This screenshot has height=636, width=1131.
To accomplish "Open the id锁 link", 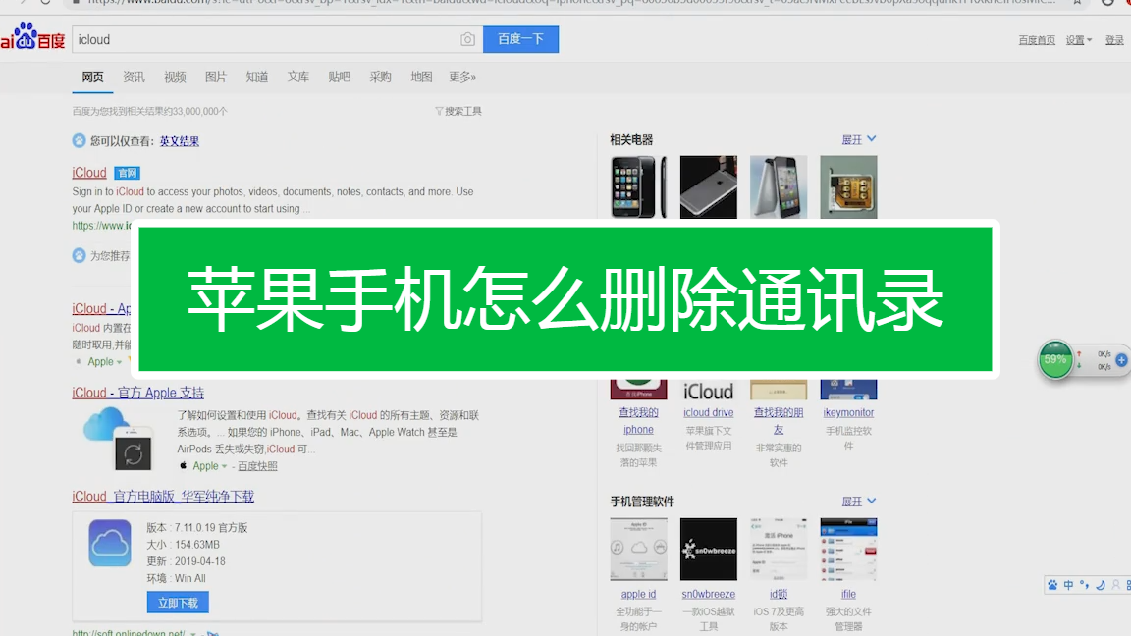I will (779, 594).
